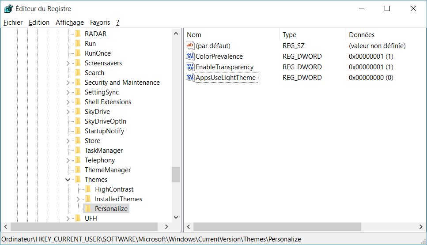Click the Themes folder icon
Screen dimensions: 427x245
click(78, 179)
